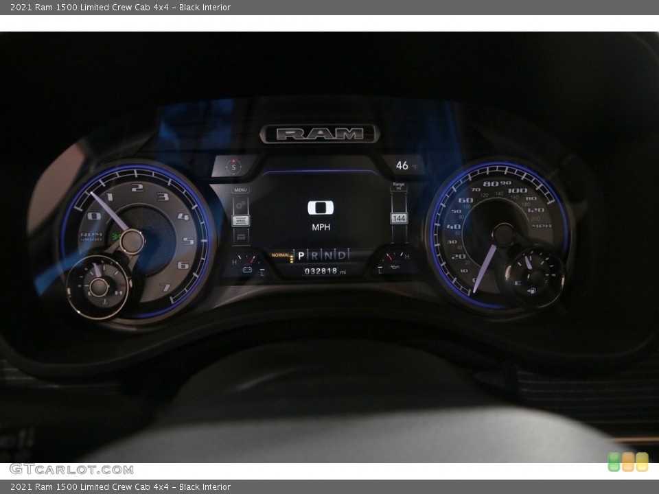Click the tachometer needle hub
Screen dimensions: 659x494
[132, 242]
